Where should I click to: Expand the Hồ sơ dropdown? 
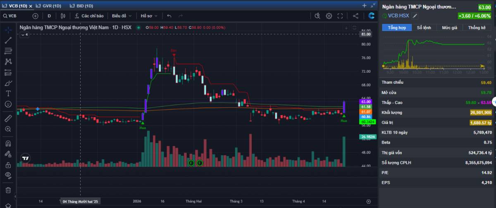(149, 16)
